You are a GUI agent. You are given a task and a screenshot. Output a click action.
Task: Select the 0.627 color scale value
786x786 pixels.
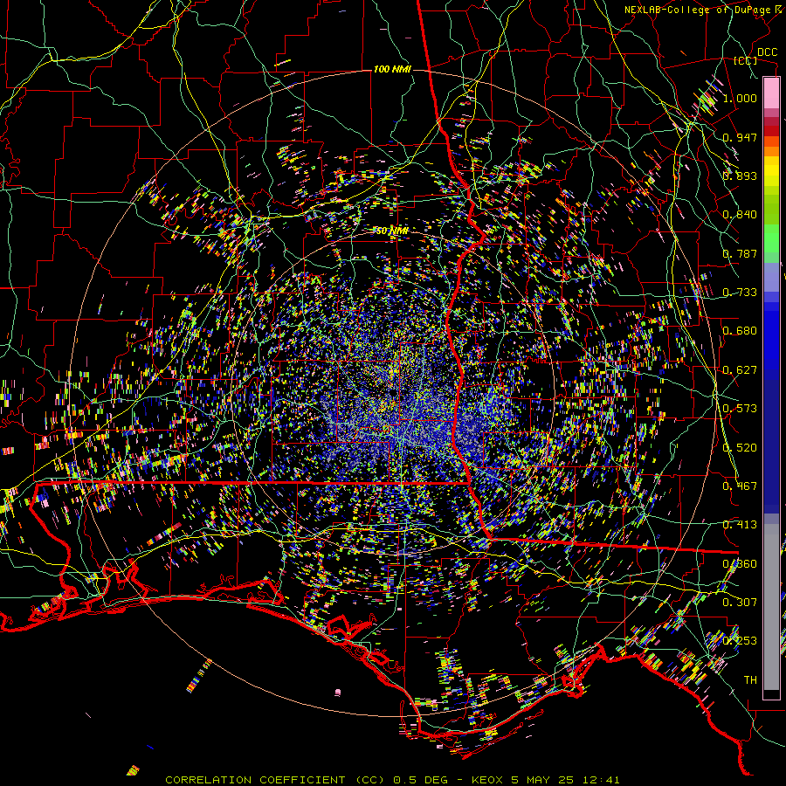pyautogui.click(x=740, y=369)
